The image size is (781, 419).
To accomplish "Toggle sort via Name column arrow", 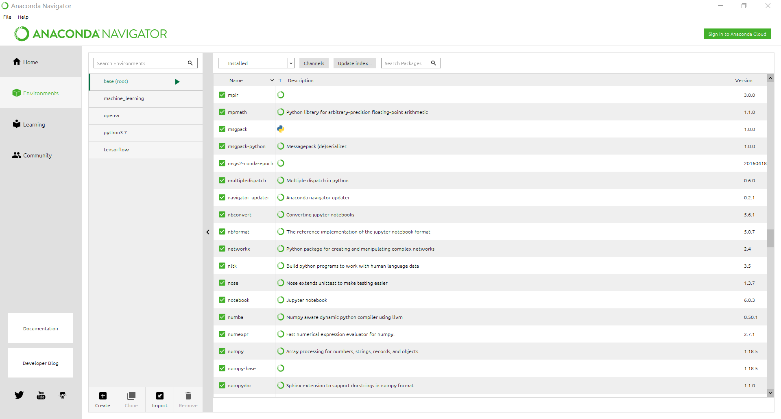I will point(272,81).
